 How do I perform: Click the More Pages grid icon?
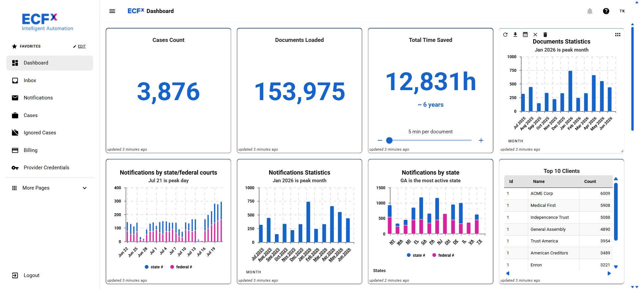[14, 188]
